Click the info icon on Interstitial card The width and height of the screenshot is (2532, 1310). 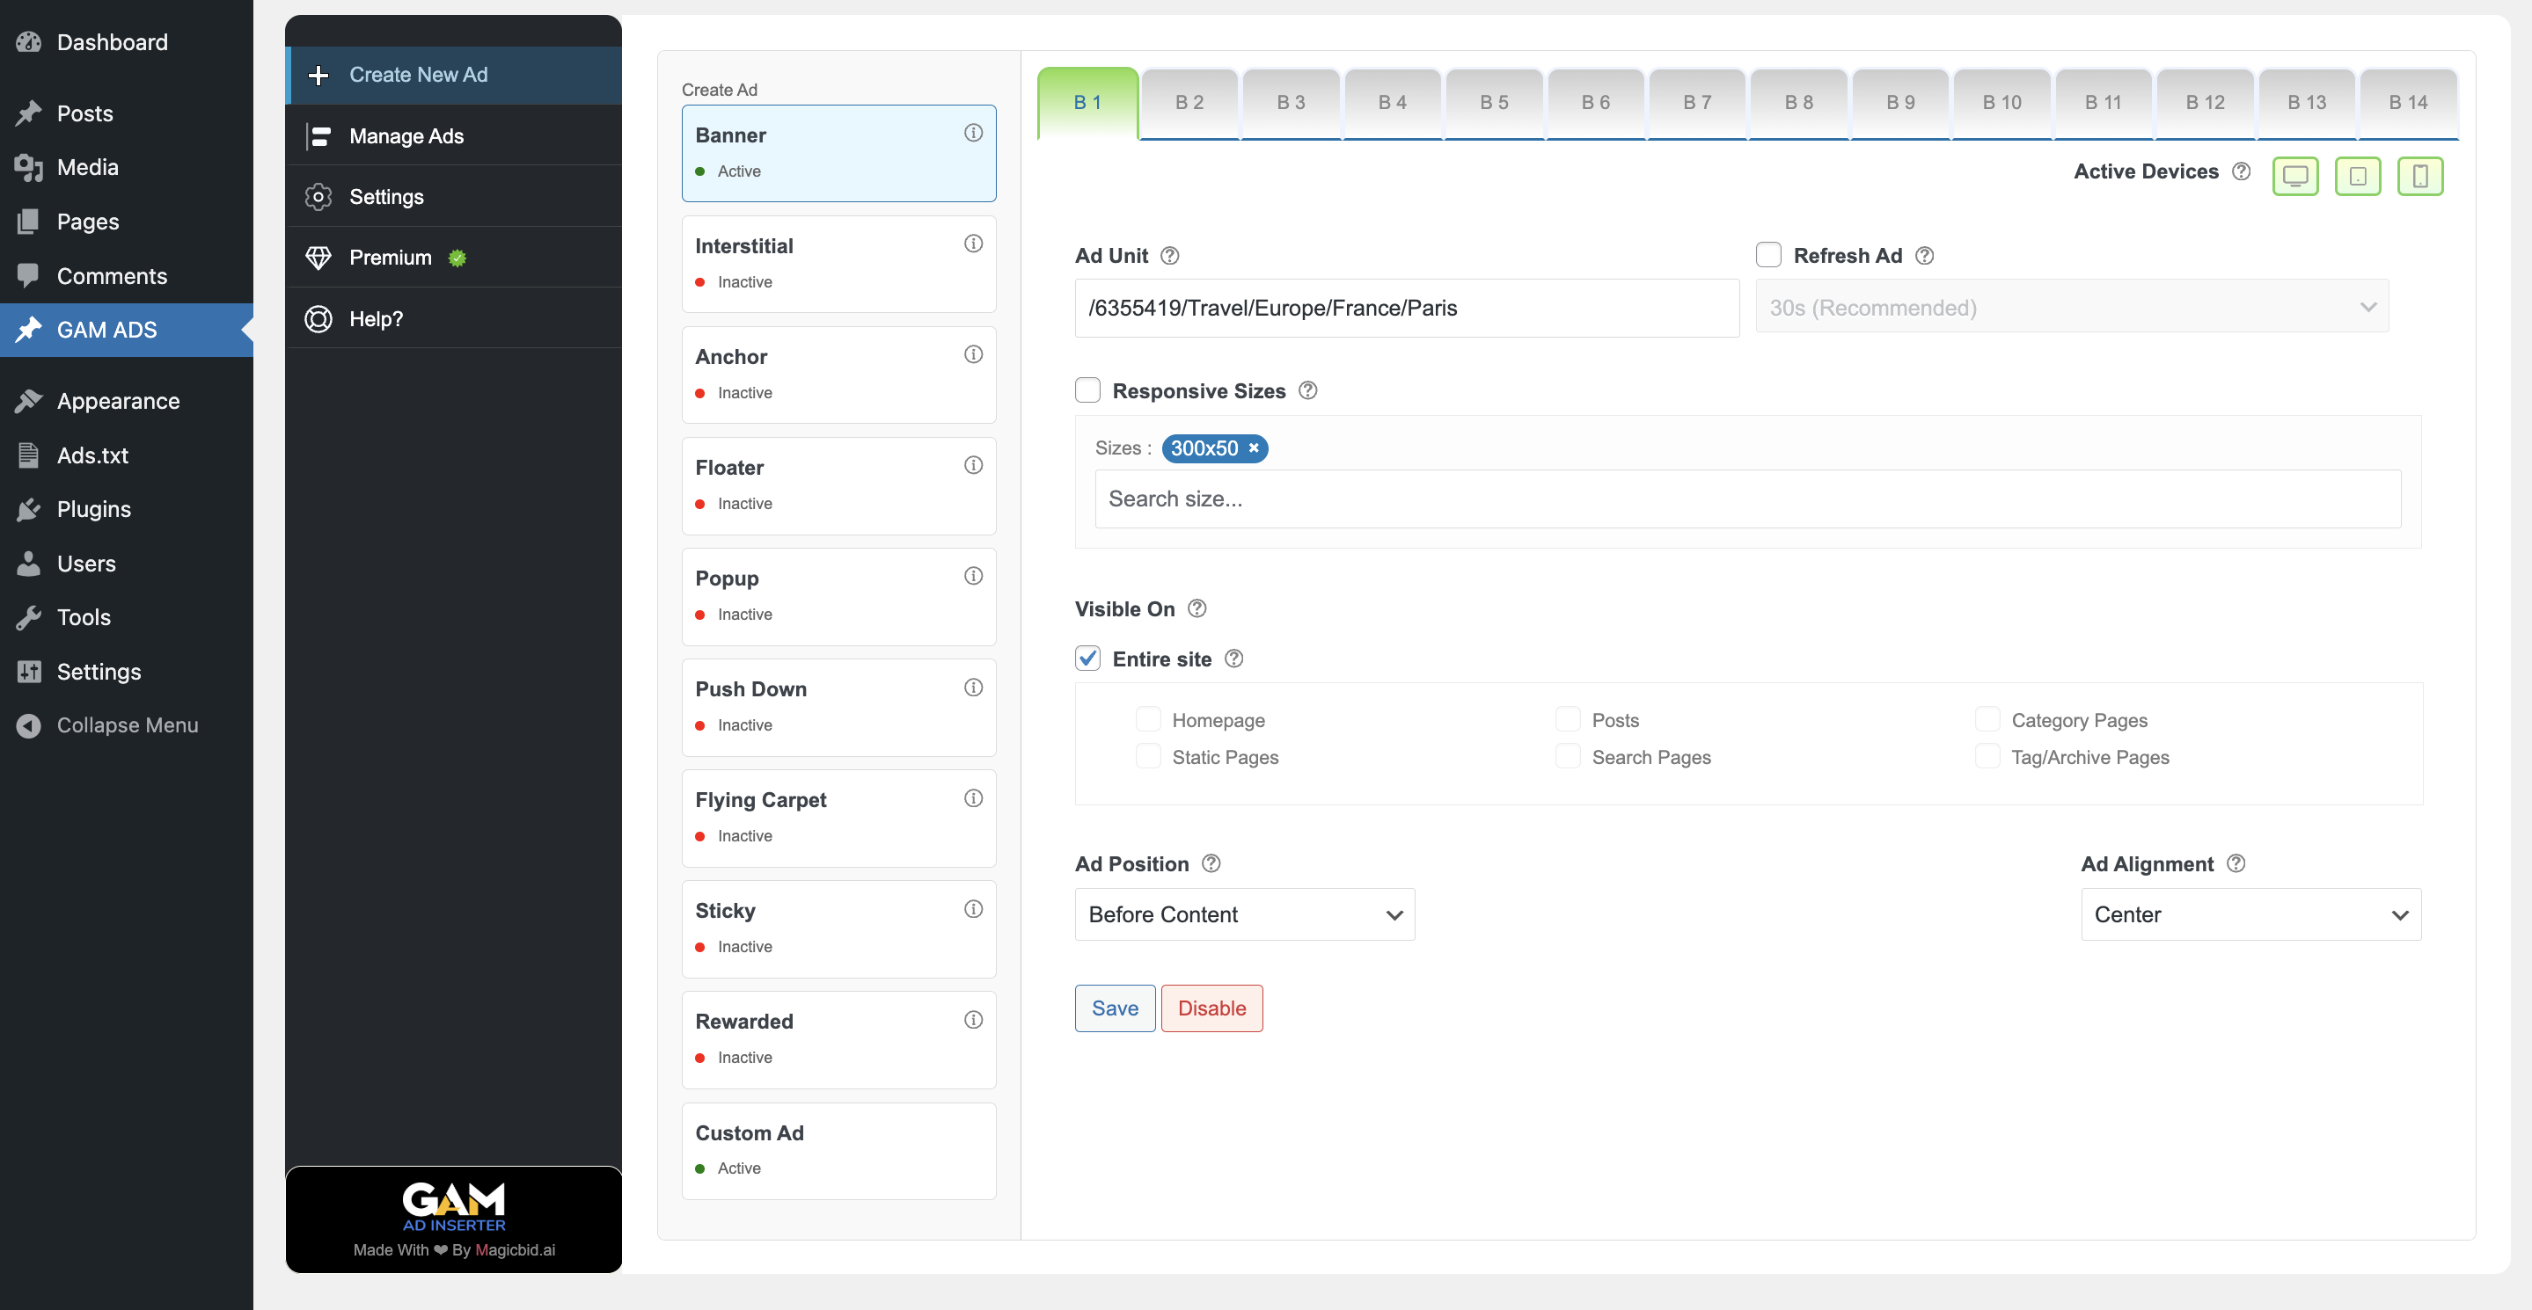972,244
